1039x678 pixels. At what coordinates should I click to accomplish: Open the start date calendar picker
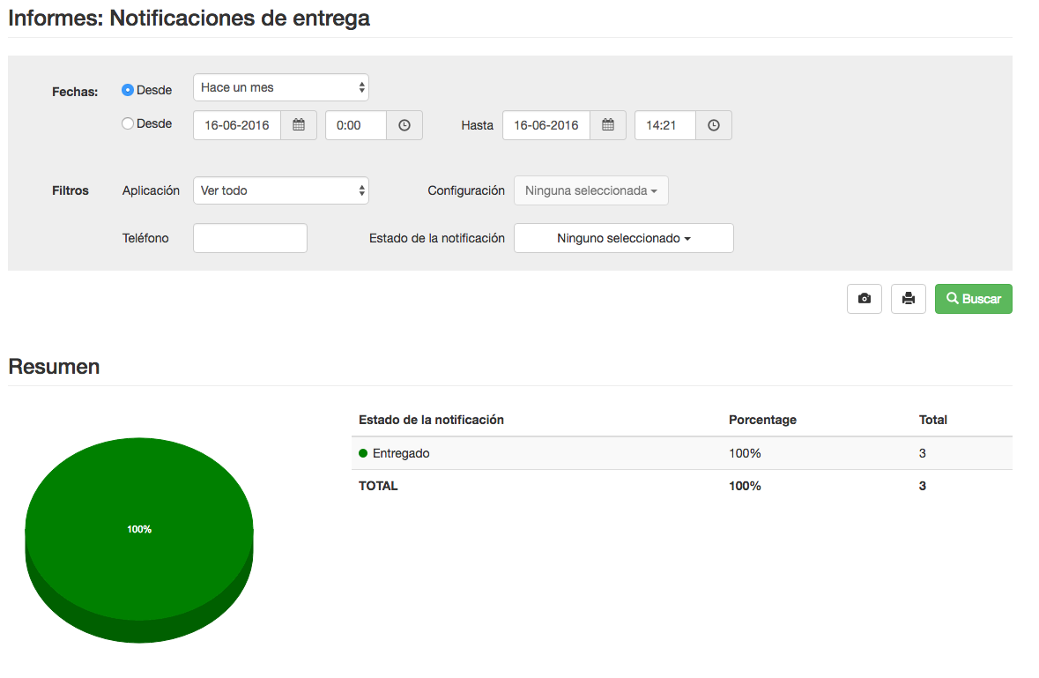(299, 125)
